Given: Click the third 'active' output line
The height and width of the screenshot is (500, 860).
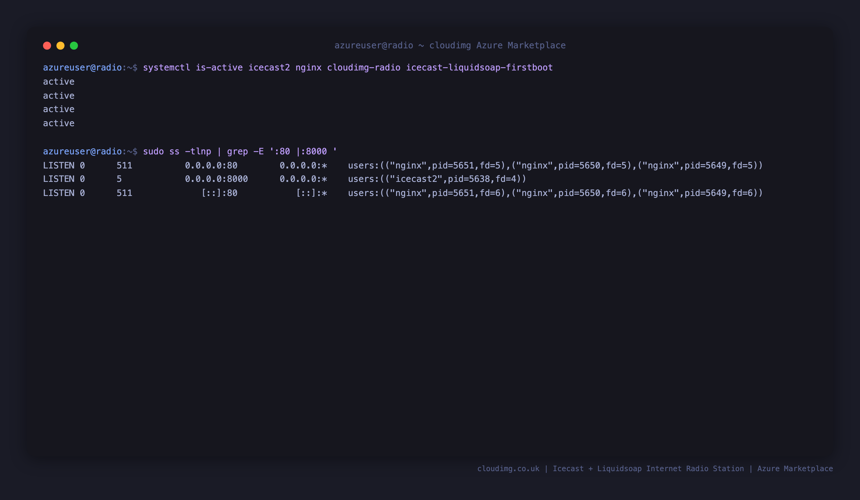Looking at the screenshot, I should (59, 109).
